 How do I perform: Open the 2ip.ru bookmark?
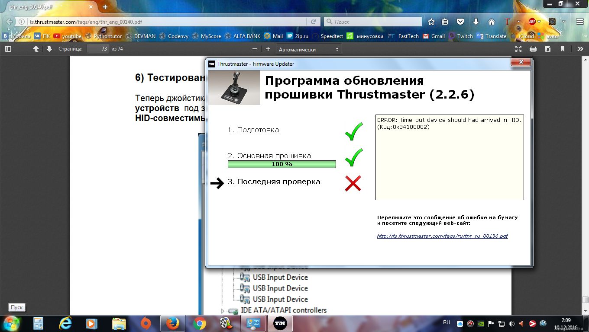(298, 36)
